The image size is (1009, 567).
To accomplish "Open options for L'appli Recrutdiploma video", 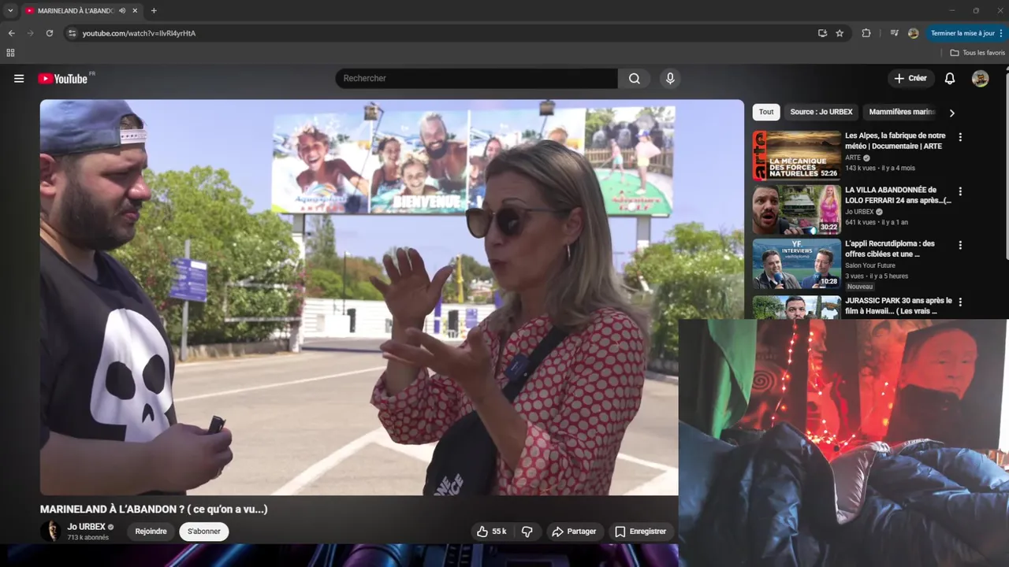I will point(960,245).
